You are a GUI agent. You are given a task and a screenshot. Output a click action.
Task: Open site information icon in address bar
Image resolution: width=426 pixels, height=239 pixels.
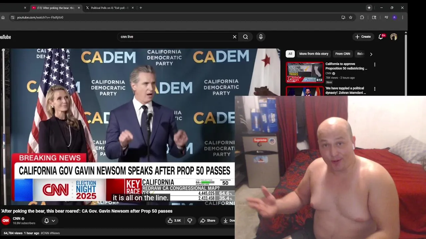13,17
